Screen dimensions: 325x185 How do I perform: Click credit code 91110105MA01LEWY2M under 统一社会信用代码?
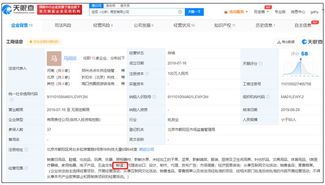pyautogui.click(x=67, y=97)
